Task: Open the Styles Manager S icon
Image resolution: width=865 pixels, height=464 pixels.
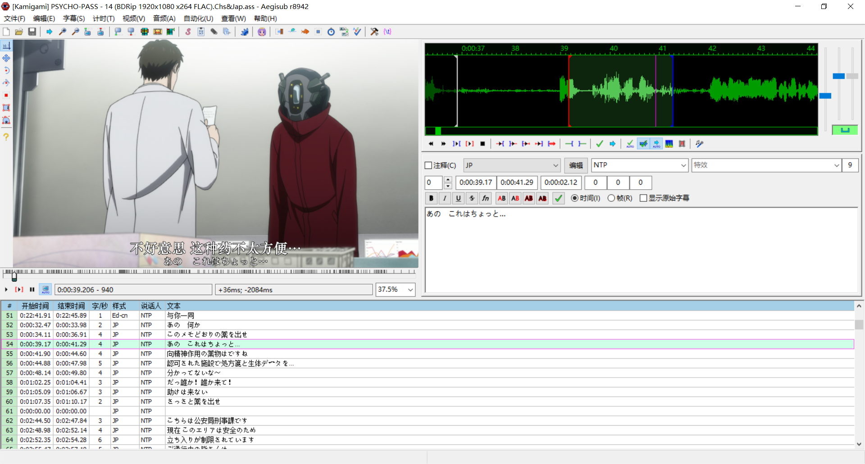Action: click(x=188, y=32)
